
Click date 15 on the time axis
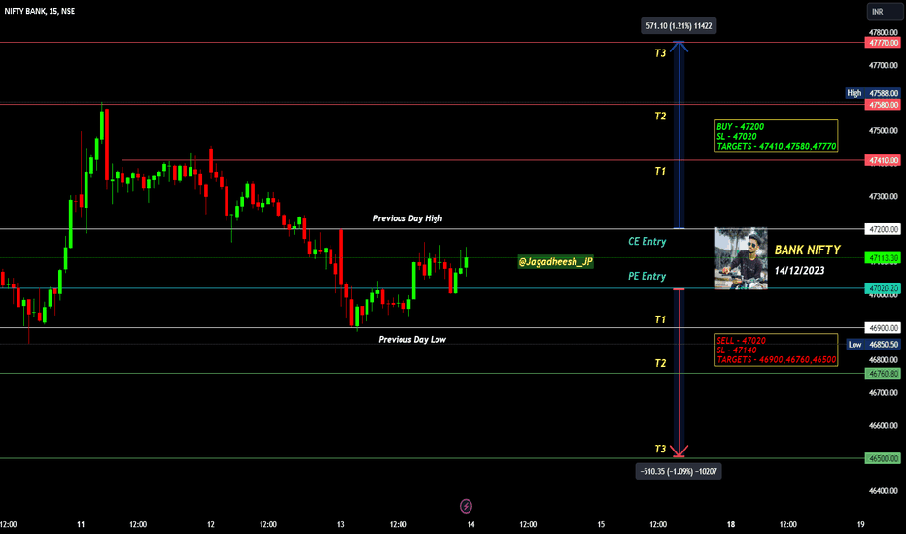pos(601,524)
